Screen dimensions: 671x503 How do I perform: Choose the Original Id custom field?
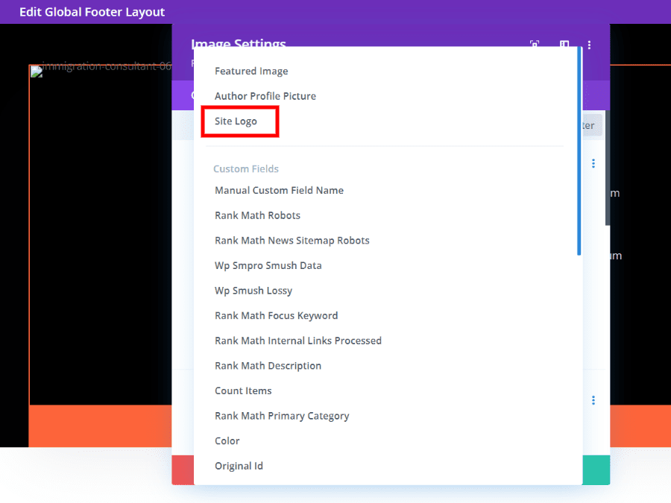point(239,466)
